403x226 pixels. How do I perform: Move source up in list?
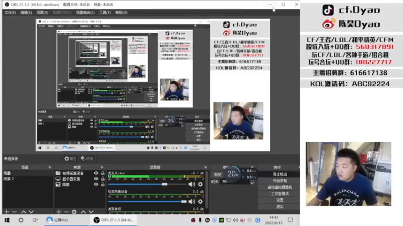pyautogui.click(x=84, y=212)
